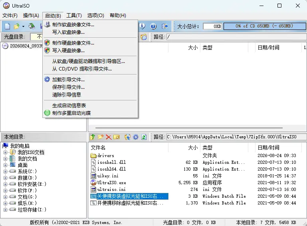Click the green Refresh icon in local toolbar
Viewport: 307px width, 226px height.
(x=144, y=137)
